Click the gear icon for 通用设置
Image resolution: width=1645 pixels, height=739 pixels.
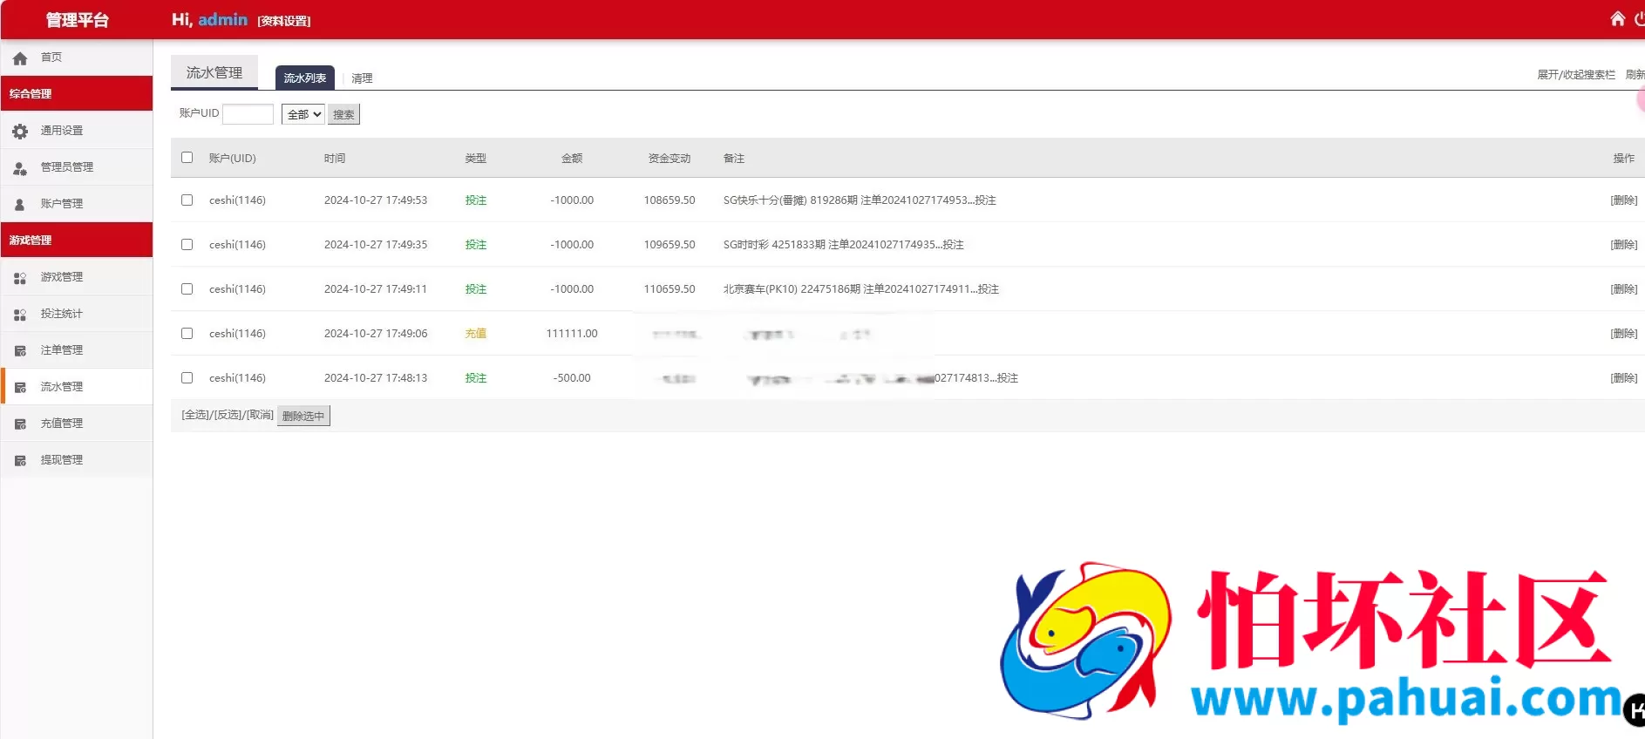[x=20, y=132]
